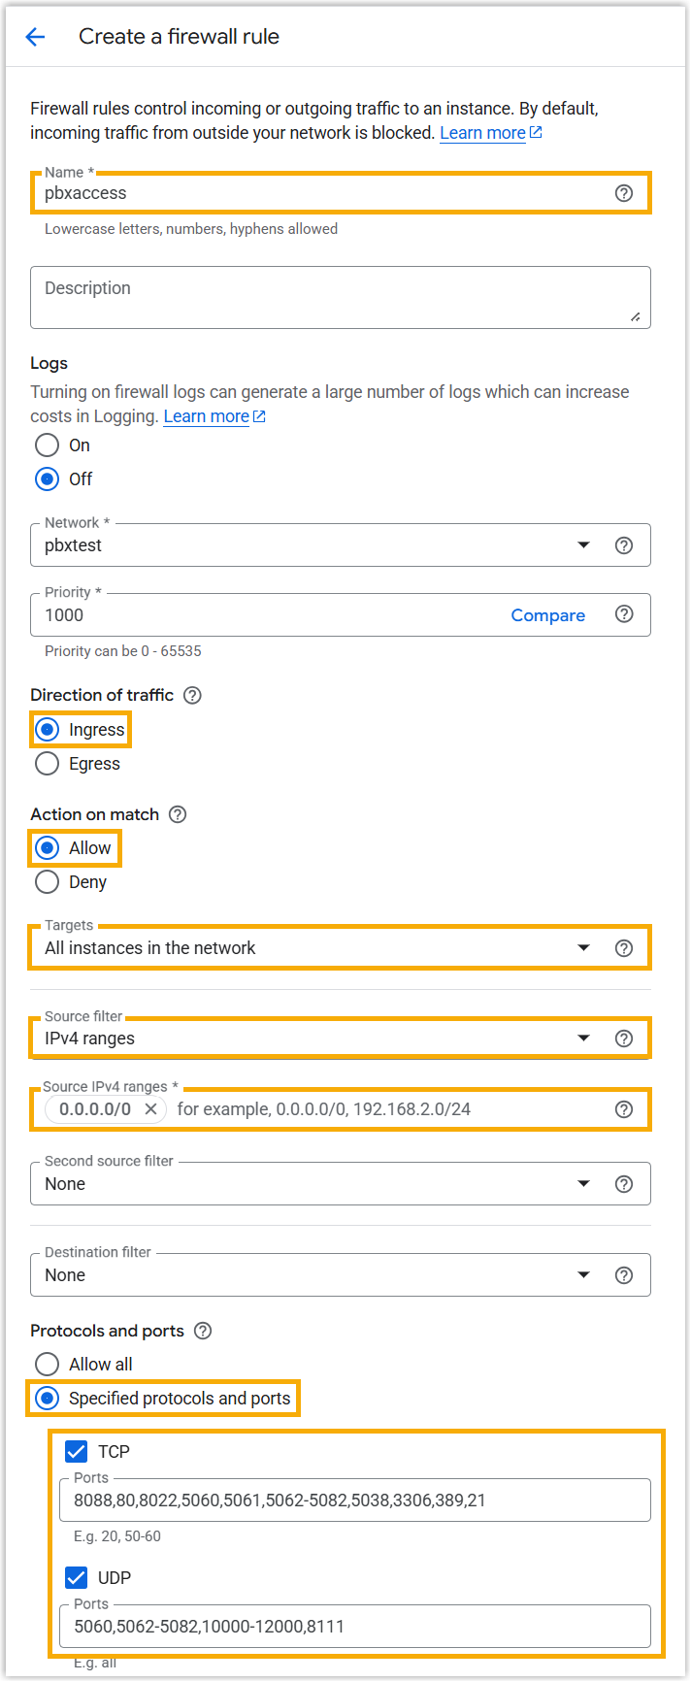Choose the Deny action radio

click(48, 882)
